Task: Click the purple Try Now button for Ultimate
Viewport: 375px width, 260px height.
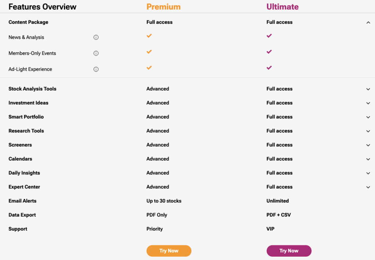Action: click(289, 251)
